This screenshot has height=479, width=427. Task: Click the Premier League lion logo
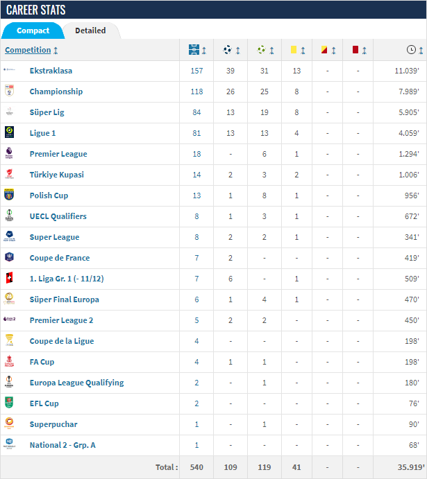tap(9, 153)
